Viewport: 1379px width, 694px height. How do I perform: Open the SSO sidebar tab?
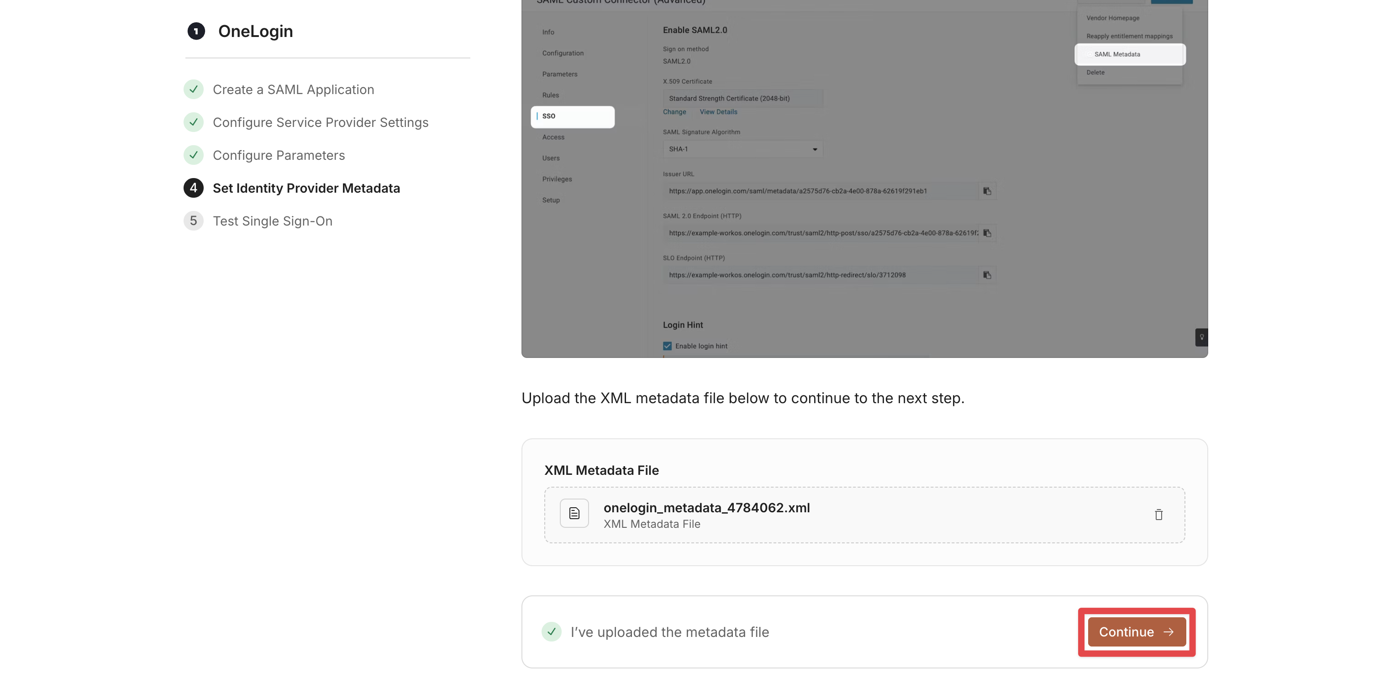tap(572, 116)
